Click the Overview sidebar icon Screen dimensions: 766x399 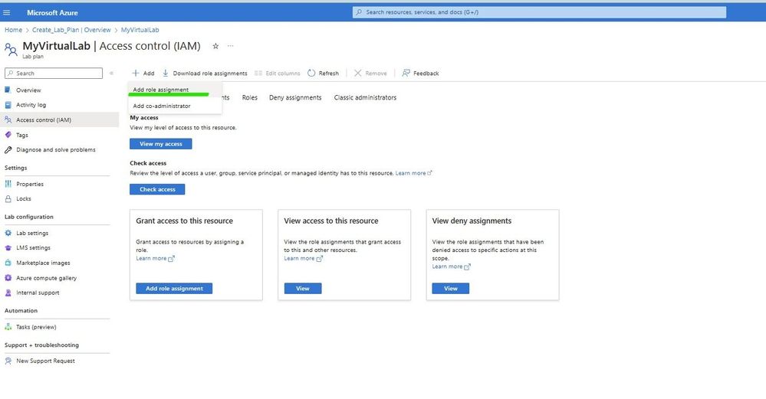coord(8,90)
